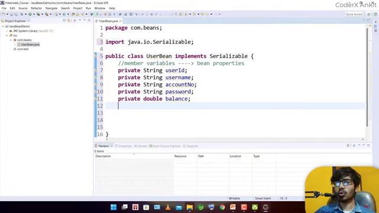Click the Windows Start button on taskbar
The height and width of the screenshot is (213, 379).
(113, 207)
